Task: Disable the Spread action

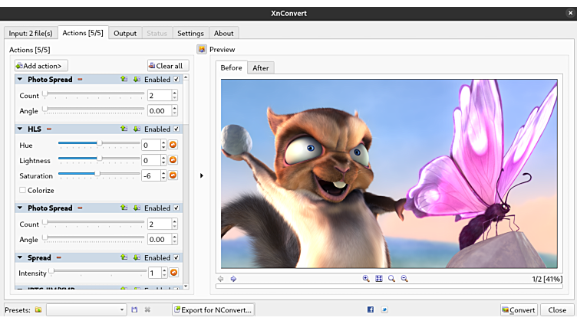Action: (x=176, y=257)
